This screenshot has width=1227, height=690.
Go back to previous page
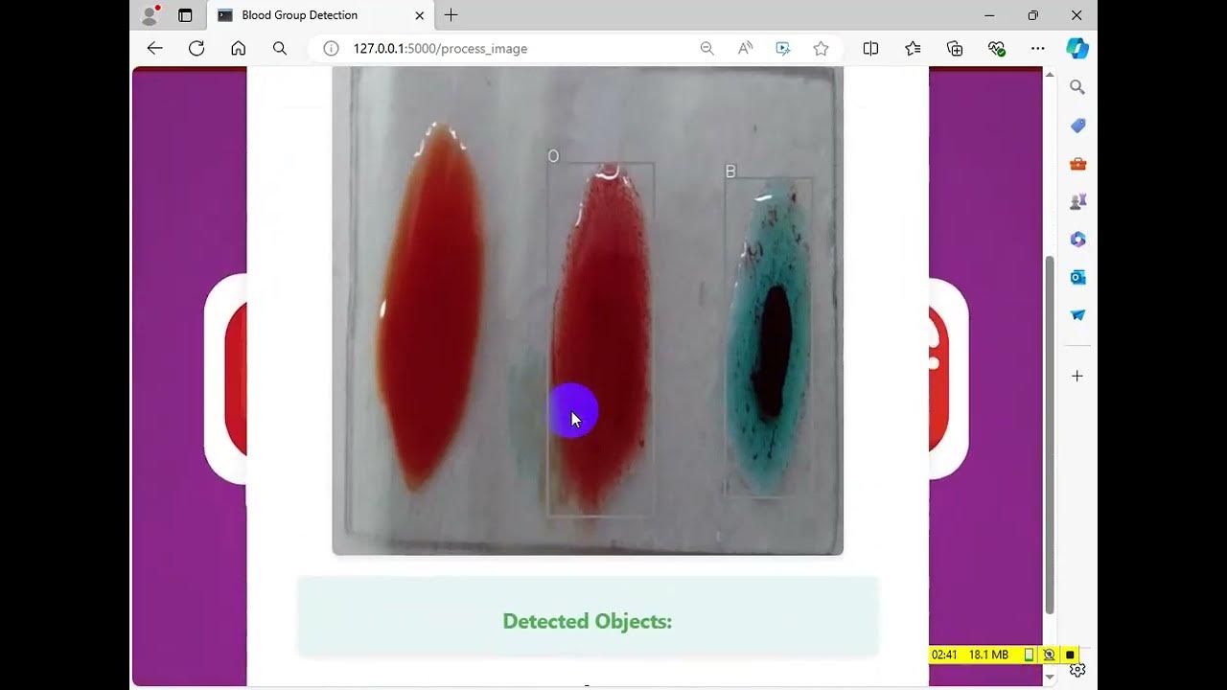point(154,48)
